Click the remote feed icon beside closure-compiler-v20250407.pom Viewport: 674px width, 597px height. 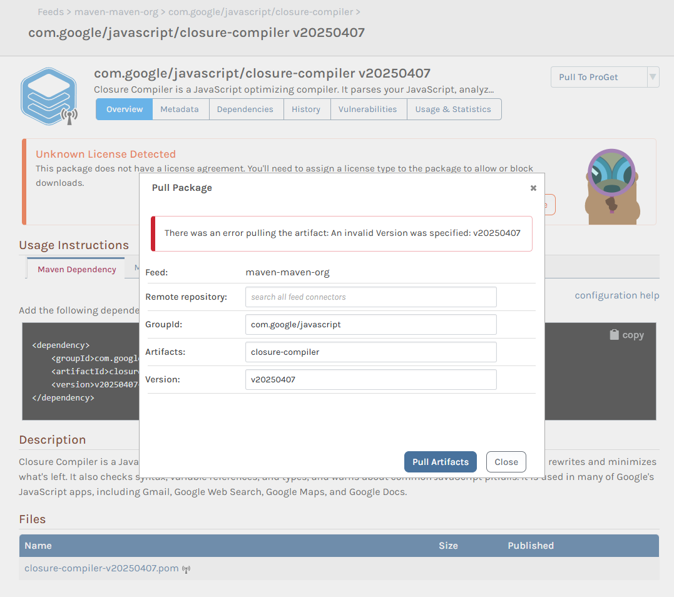click(186, 569)
